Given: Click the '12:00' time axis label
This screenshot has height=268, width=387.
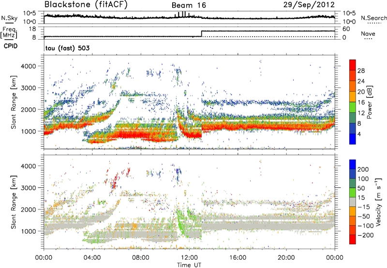Looking at the screenshot, I should coord(189,258).
